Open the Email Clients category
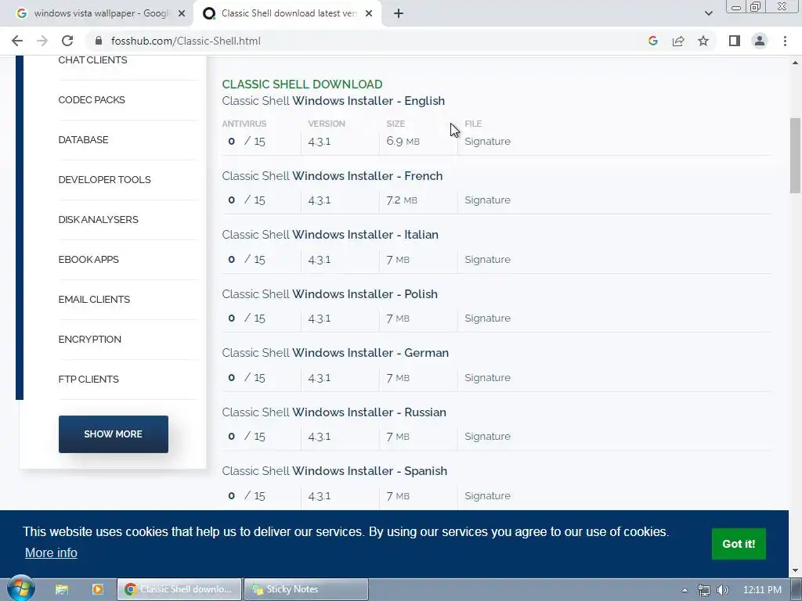This screenshot has width=802, height=601. [x=94, y=299]
